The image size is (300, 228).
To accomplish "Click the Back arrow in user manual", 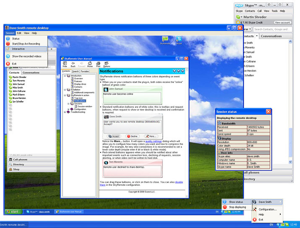I will click(x=73, y=65).
